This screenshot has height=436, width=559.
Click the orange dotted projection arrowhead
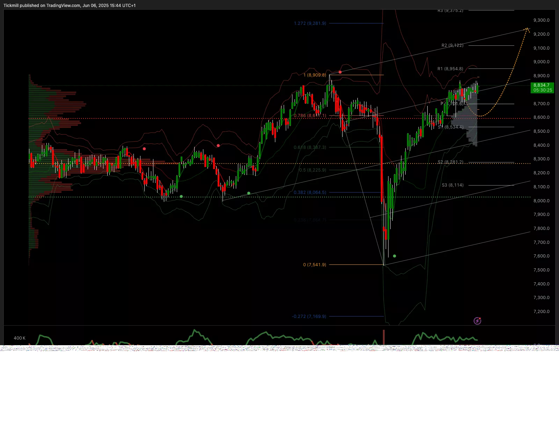click(527, 29)
